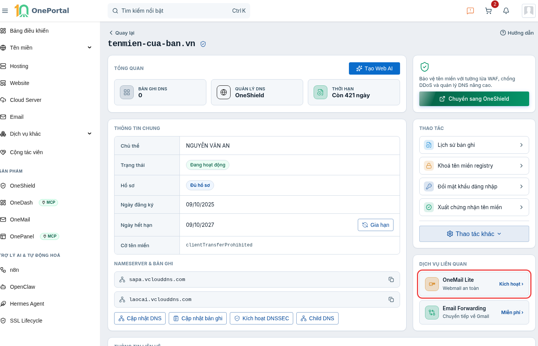The width and height of the screenshot is (538, 346).
Task: Click the green shield icon in OneShield card
Action: tap(425, 67)
